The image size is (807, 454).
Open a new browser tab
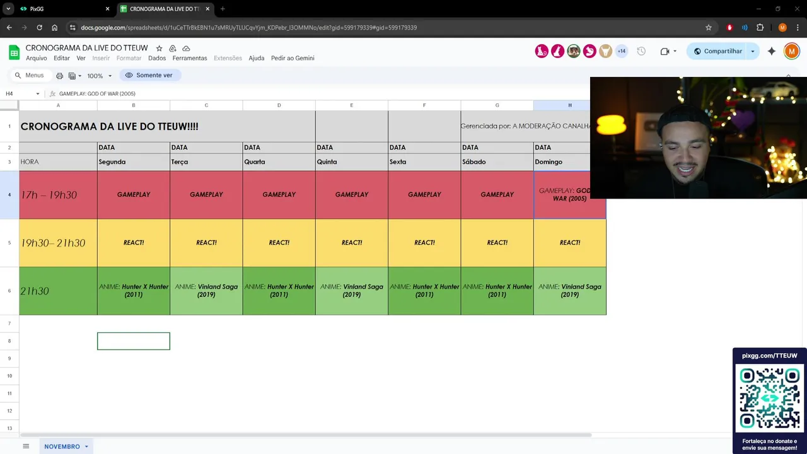(x=223, y=9)
